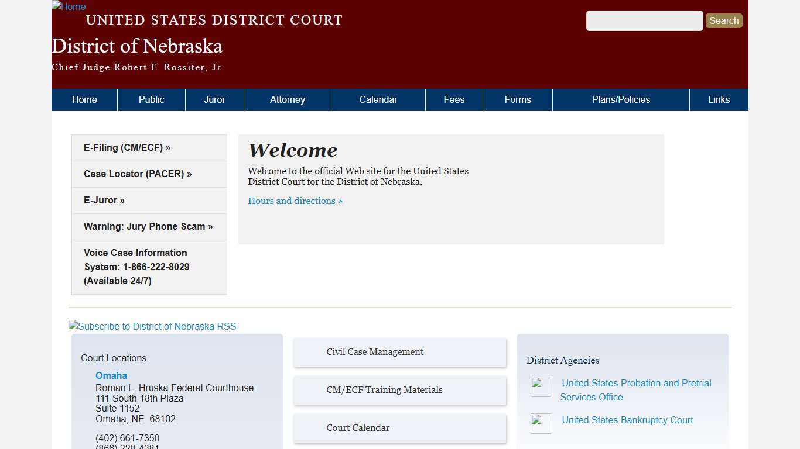Open the E-Filing (CM/ECF) section
This screenshot has width=800, height=449.
[127, 147]
